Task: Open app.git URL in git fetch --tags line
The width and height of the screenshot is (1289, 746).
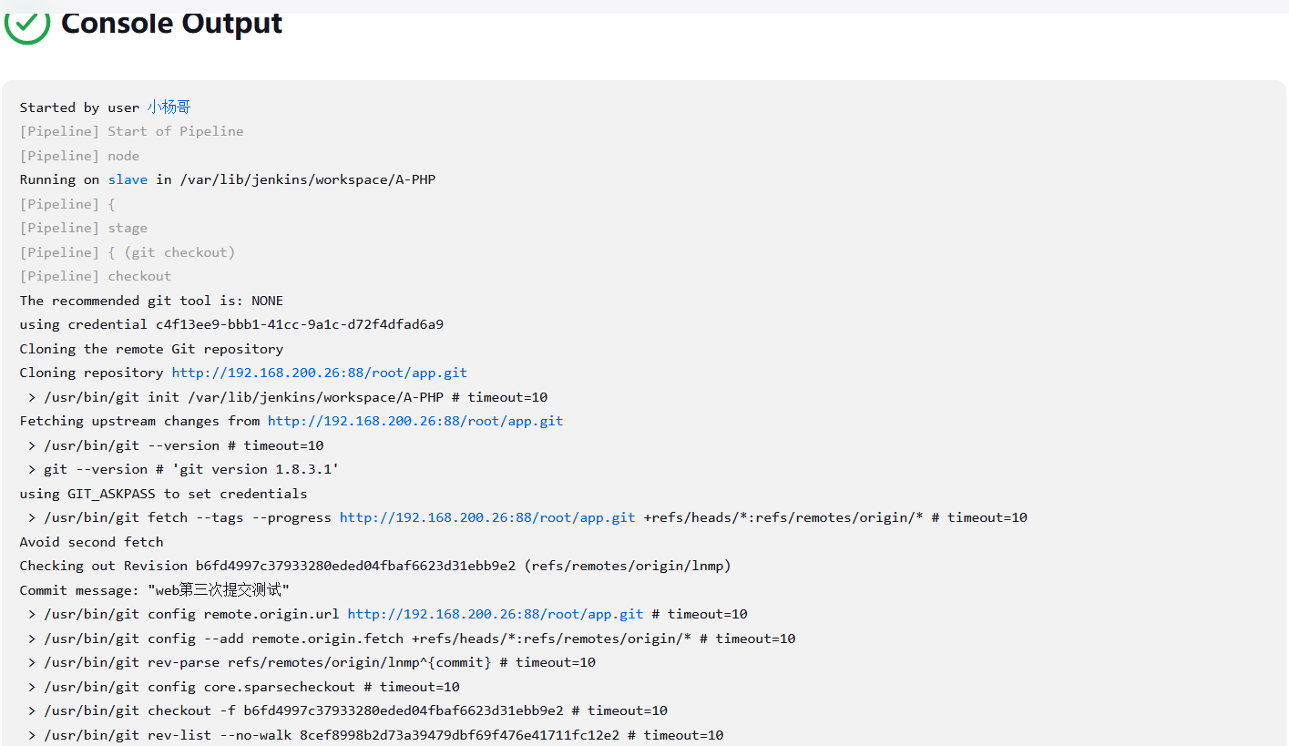Action: pyautogui.click(x=487, y=517)
